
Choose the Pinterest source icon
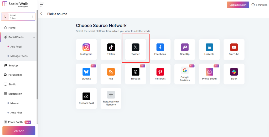[x=160, y=72]
